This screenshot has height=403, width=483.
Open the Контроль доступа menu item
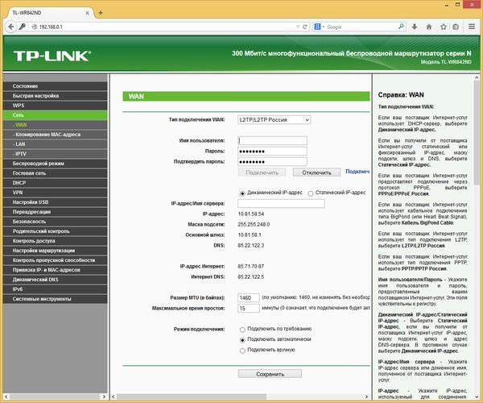tap(56, 241)
